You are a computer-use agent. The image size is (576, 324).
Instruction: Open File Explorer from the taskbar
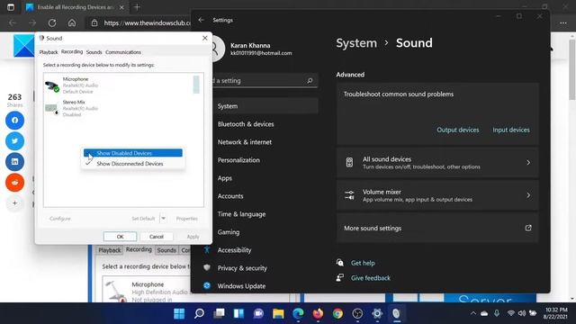[x=278, y=313]
